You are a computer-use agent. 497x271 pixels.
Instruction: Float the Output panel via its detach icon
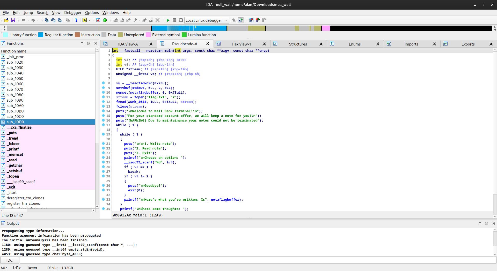(x=486, y=223)
